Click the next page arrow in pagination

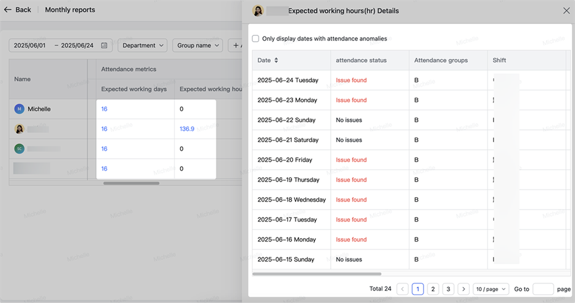[x=463, y=289]
